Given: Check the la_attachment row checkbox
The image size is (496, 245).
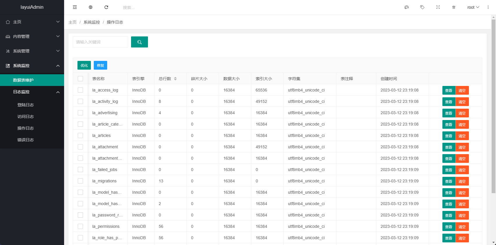Looking at the screenshot, I should tap(80, 147).
